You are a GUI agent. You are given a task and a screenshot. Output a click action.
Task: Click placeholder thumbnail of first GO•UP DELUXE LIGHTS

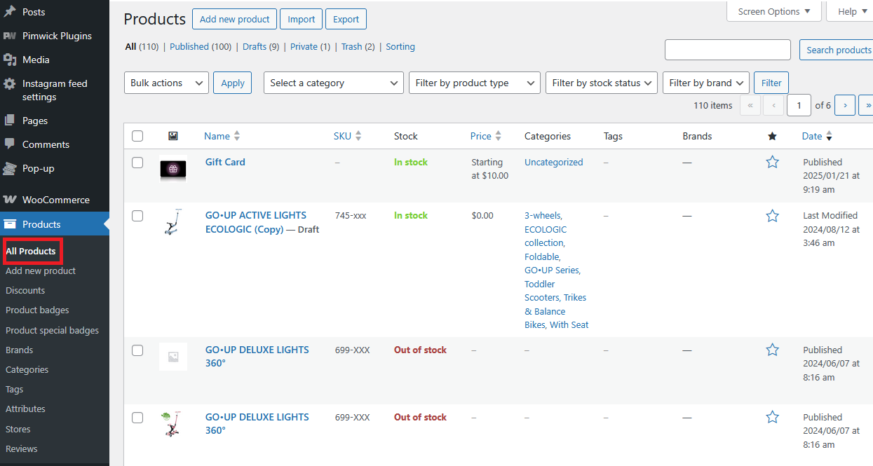(173, 357)
